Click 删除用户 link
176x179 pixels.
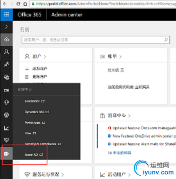(x=40, y=77)
